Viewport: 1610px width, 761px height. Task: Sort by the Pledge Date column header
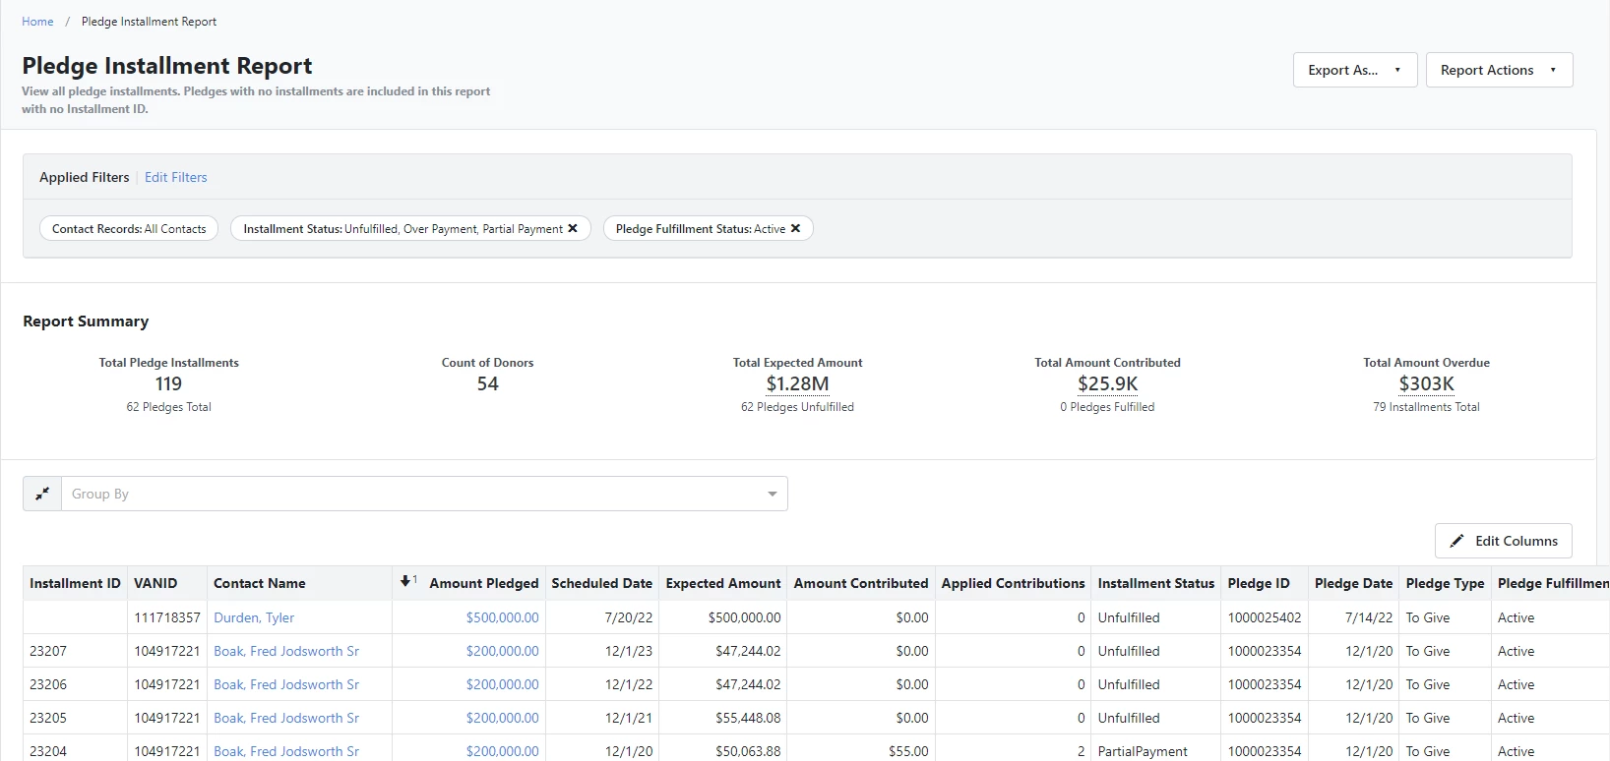click(1353, 583)
